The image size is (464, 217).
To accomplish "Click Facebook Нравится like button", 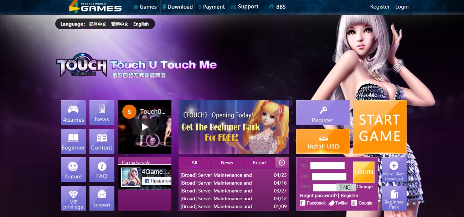I will pos(157,181).
